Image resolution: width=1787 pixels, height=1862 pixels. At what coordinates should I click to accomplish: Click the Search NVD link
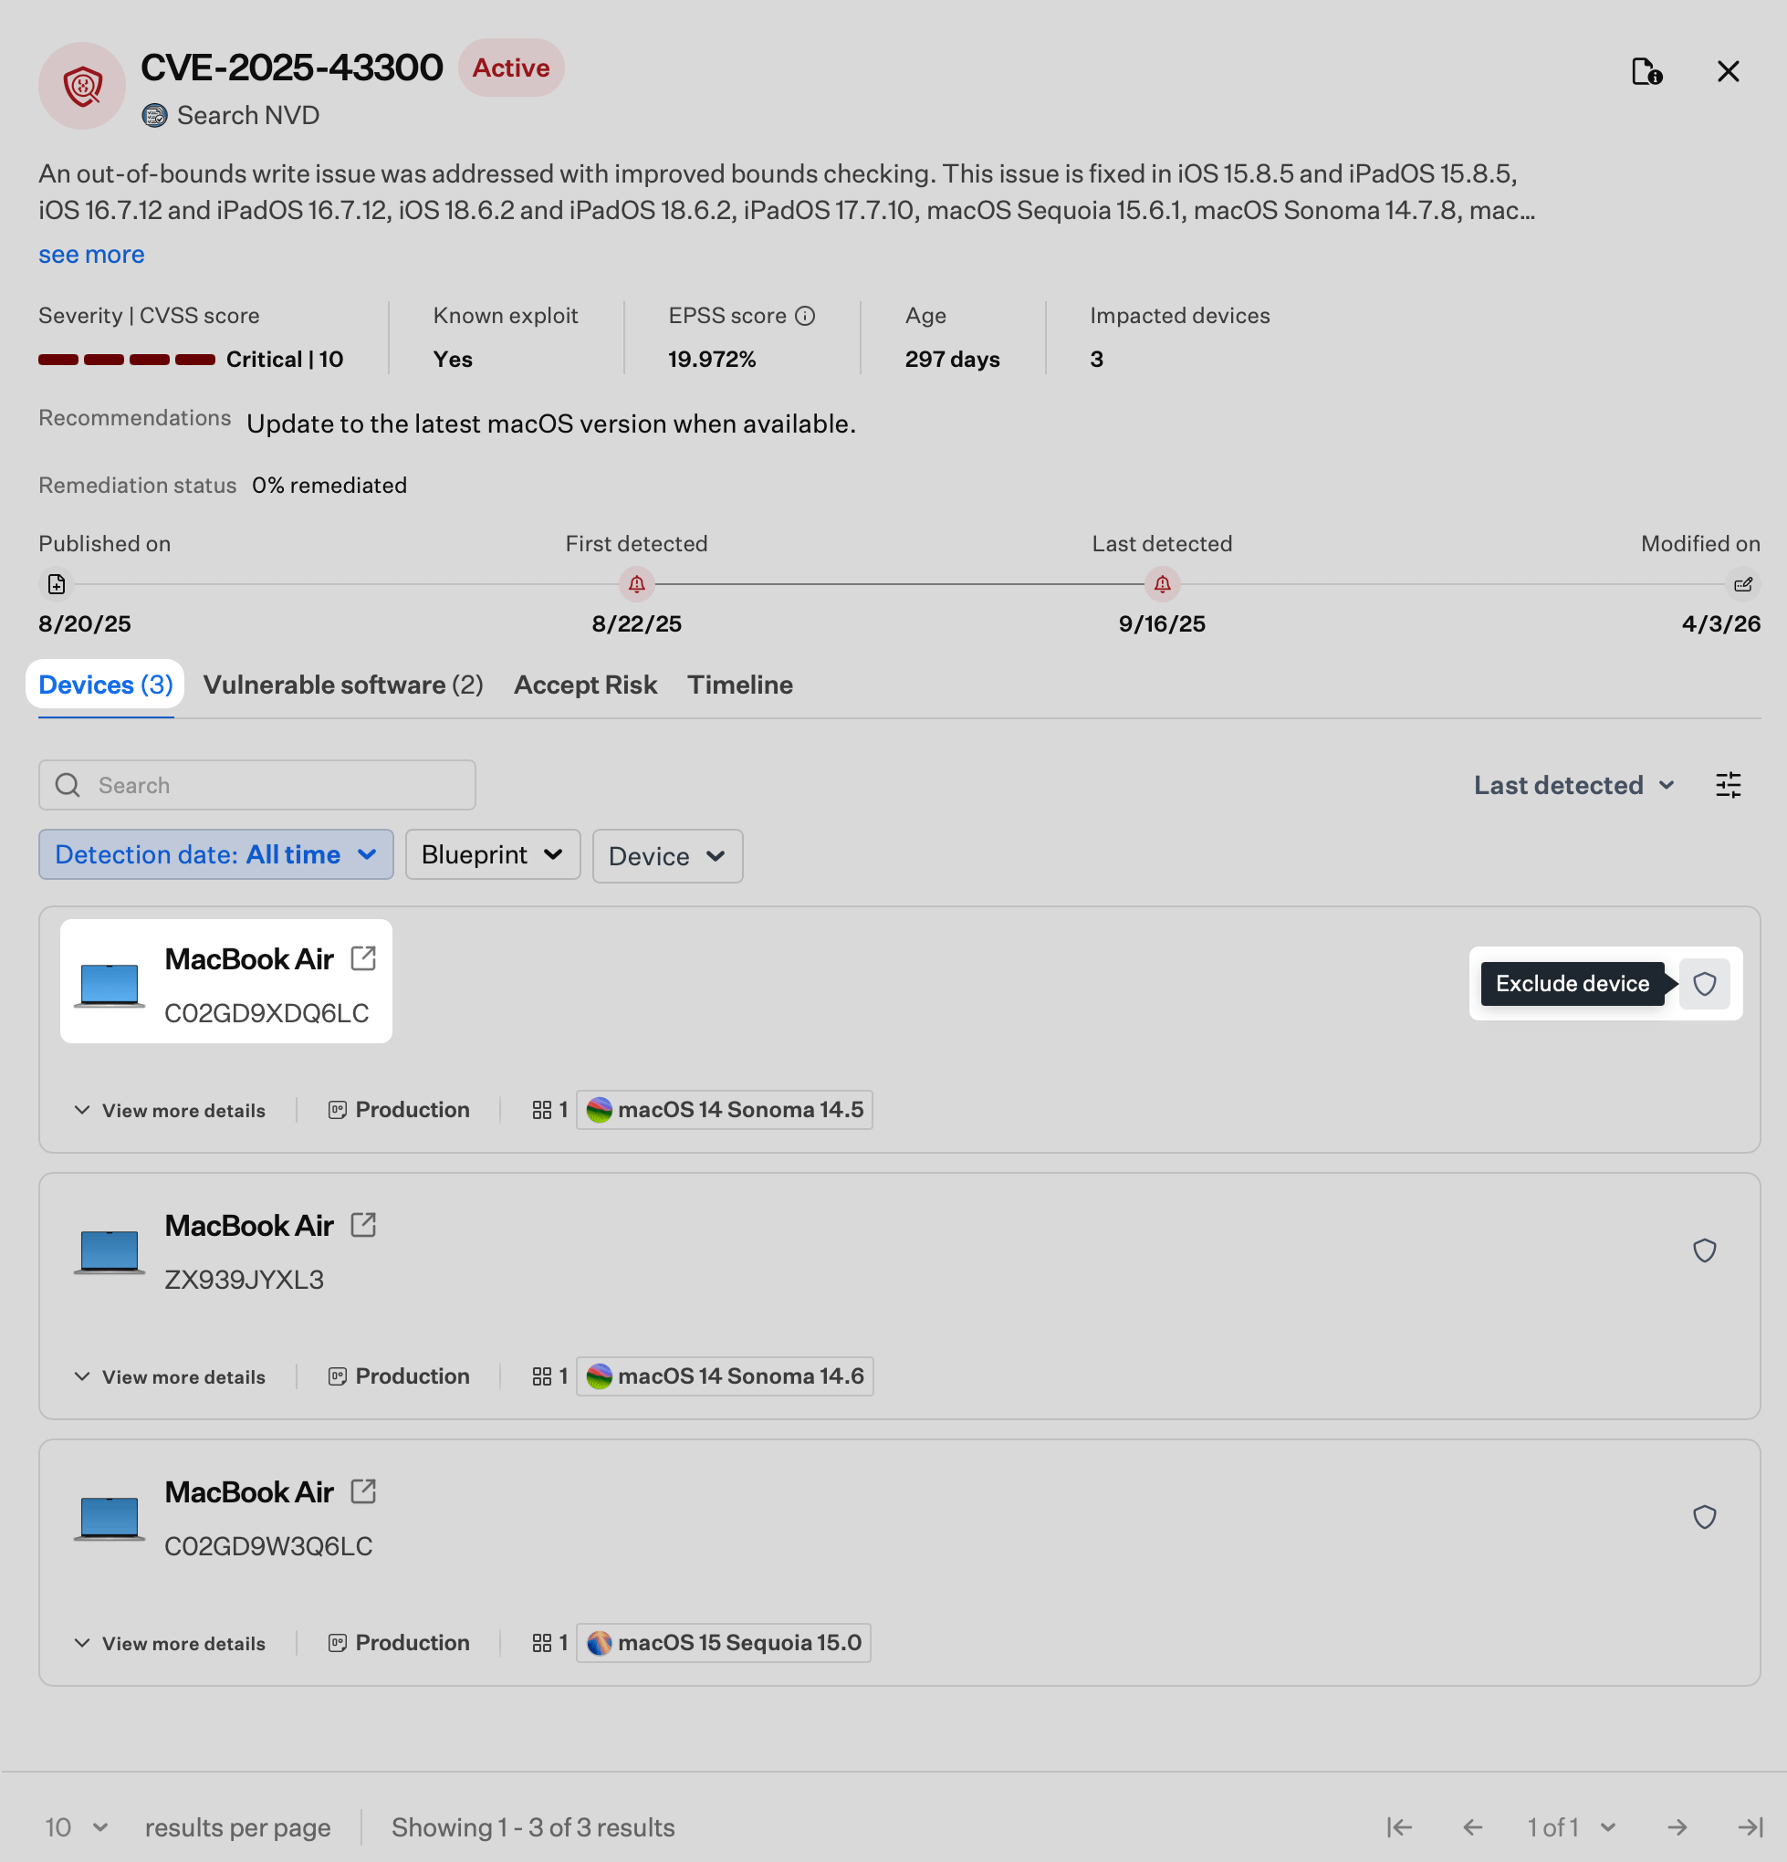click(231, 115)
